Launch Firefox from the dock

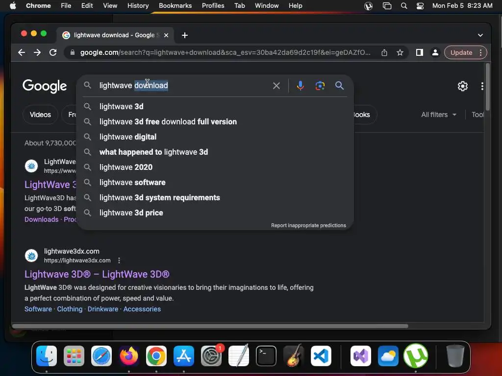coord(129,356)
